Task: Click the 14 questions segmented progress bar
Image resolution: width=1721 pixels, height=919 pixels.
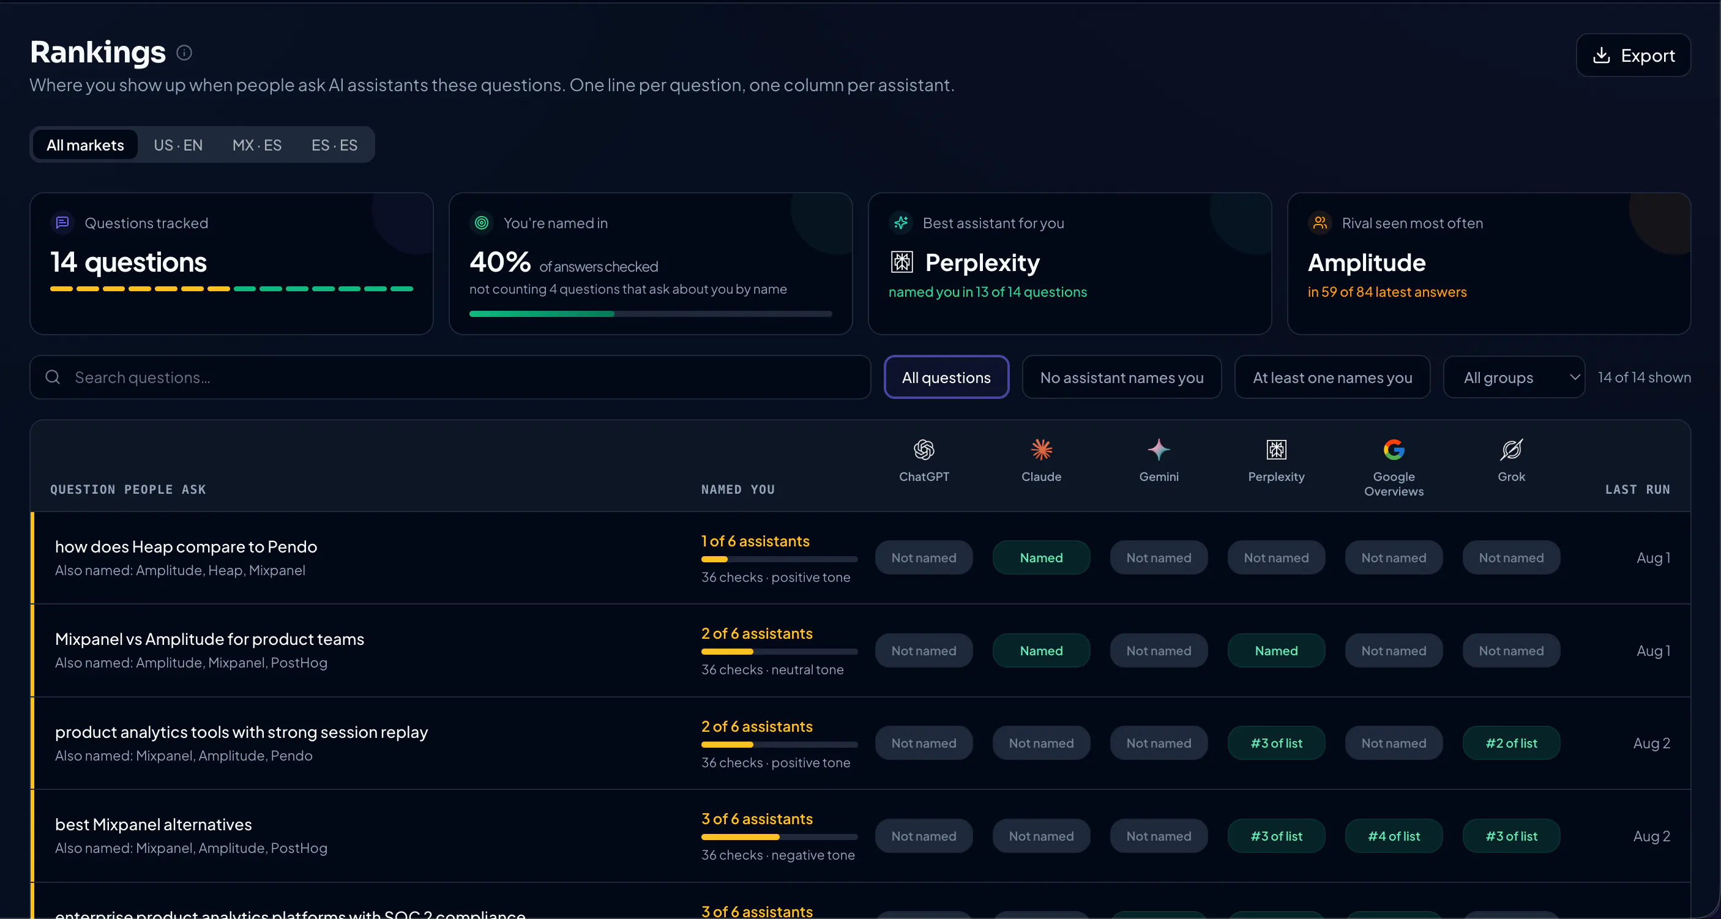Action: pos(231,289)
